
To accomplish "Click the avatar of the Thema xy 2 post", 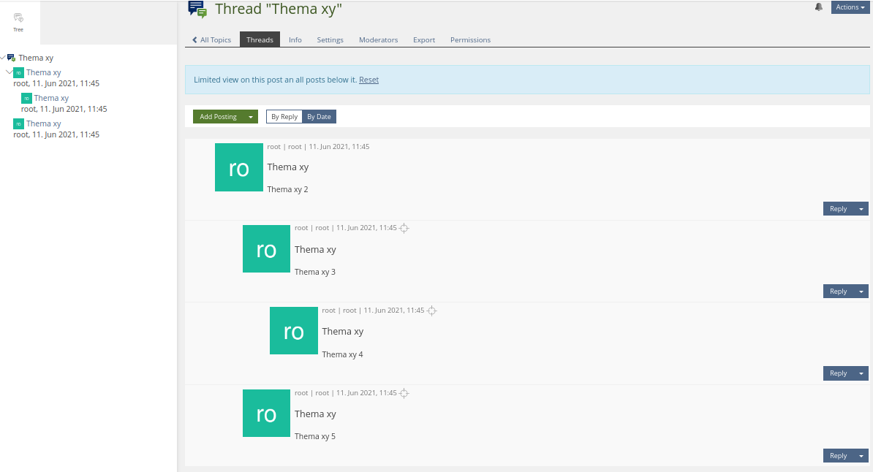I will [x=239, y=167].
